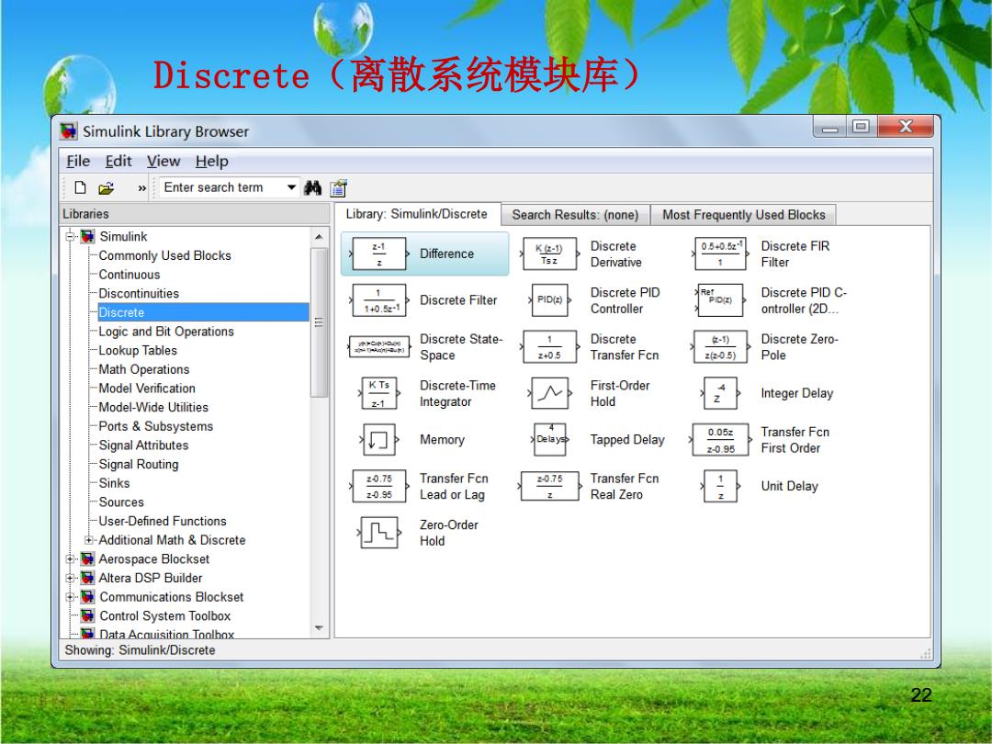Image resolution: width=992 pixels, height=744 pixels.
Task: Select the Integer Delay block icon
Action: pos(721,393)
